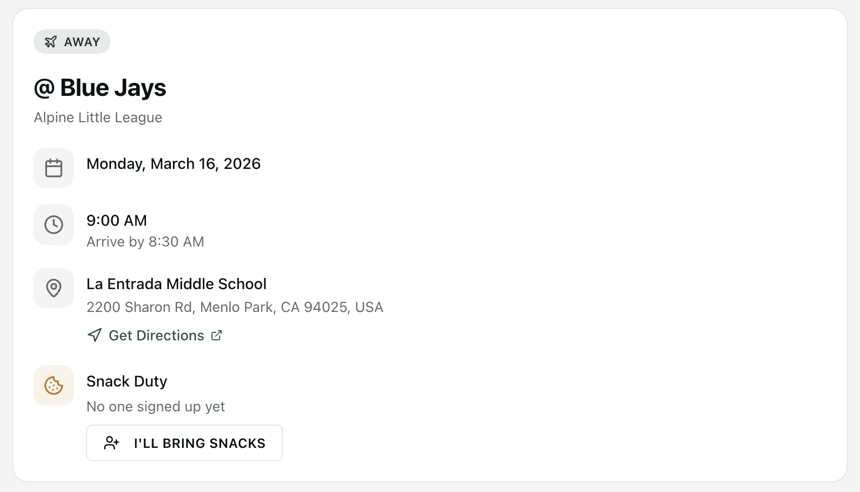
Task: Click the Arrive by 8:30 AM note
Action: click(x=145, y=242)
